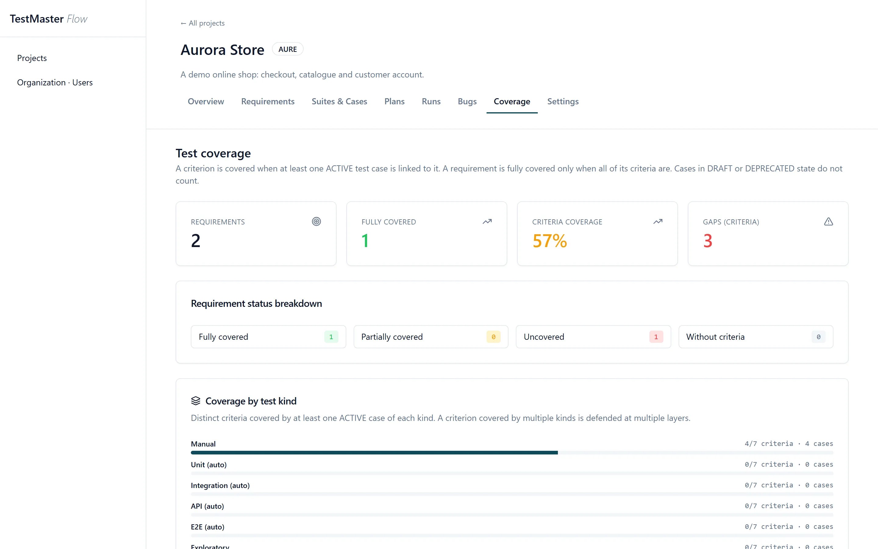Open the Overview tab
878x549 pixels.
point(206,101)
